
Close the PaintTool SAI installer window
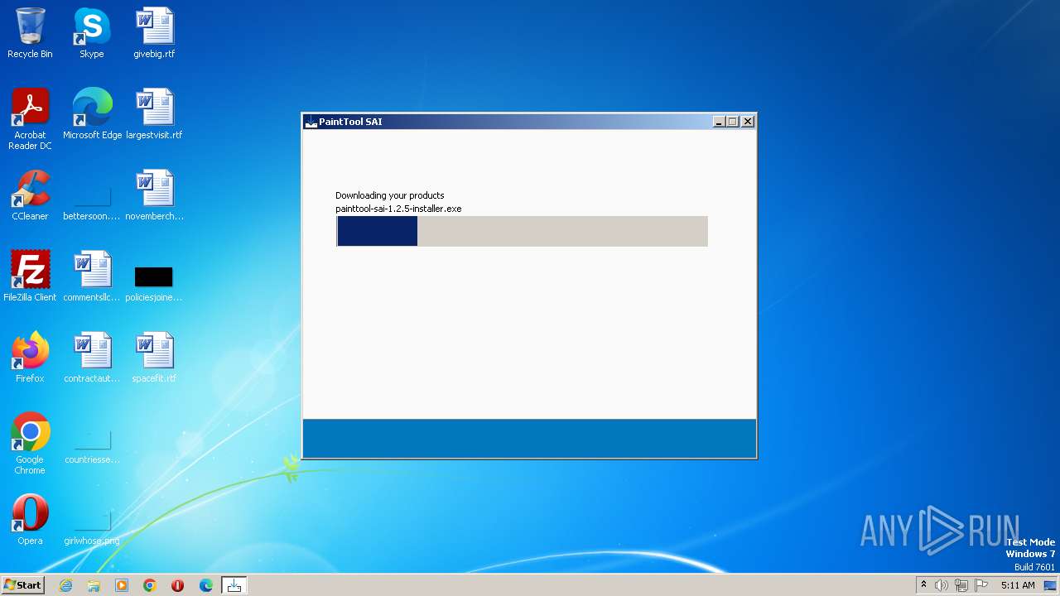point(748,122)
